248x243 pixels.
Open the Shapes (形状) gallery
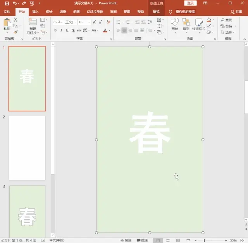click(175, 23)
